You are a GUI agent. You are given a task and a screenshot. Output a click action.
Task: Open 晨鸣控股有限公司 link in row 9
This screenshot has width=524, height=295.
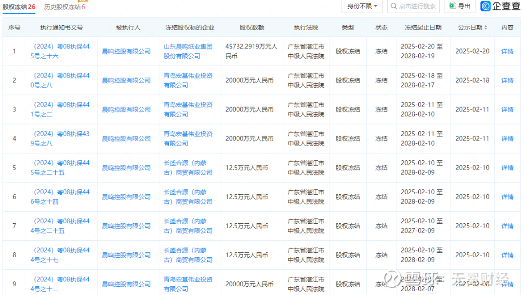tap(126, 284)
